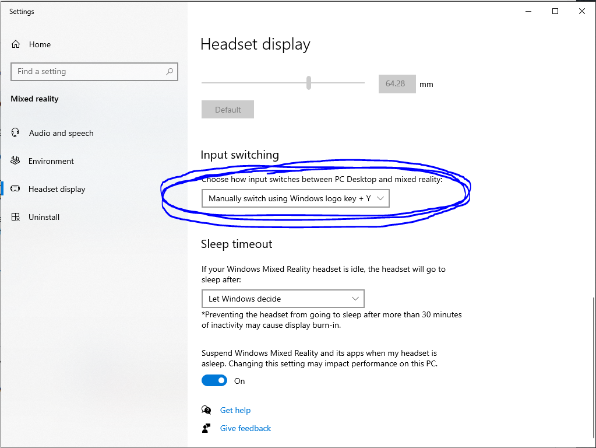Turn off suspend Mixed Reality toggle

pyautogui.click(x=214, y=381)
